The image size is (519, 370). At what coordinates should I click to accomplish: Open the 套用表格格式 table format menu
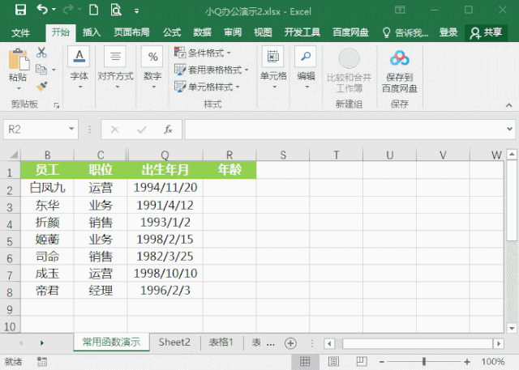pos(211,70)
